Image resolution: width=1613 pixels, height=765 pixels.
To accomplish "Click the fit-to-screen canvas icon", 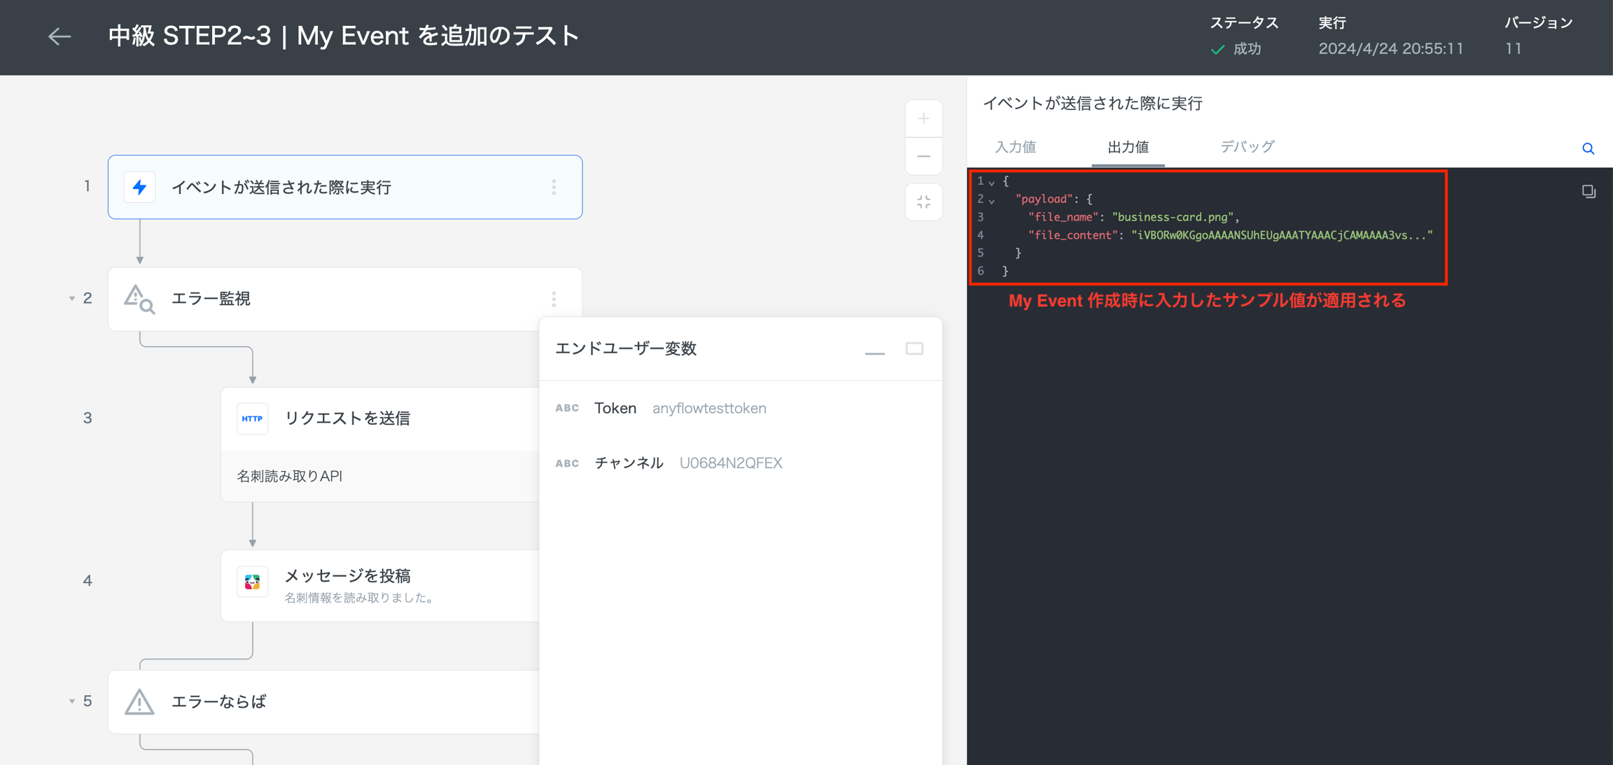I will [x=923, y=202].
